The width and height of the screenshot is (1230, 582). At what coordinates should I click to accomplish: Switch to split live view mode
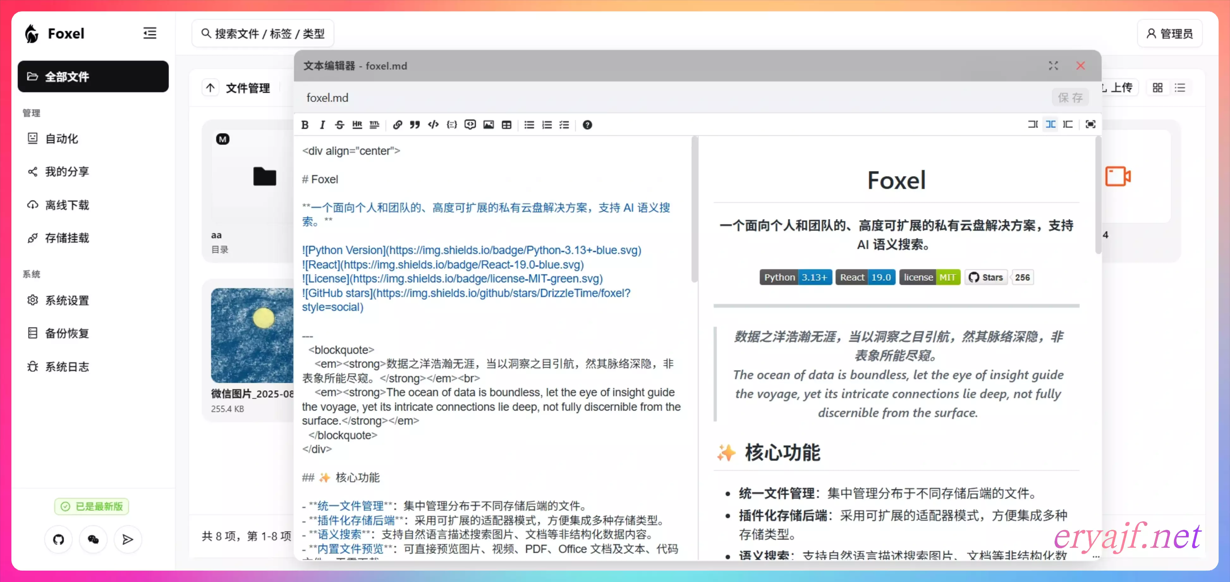(1050, 124)
